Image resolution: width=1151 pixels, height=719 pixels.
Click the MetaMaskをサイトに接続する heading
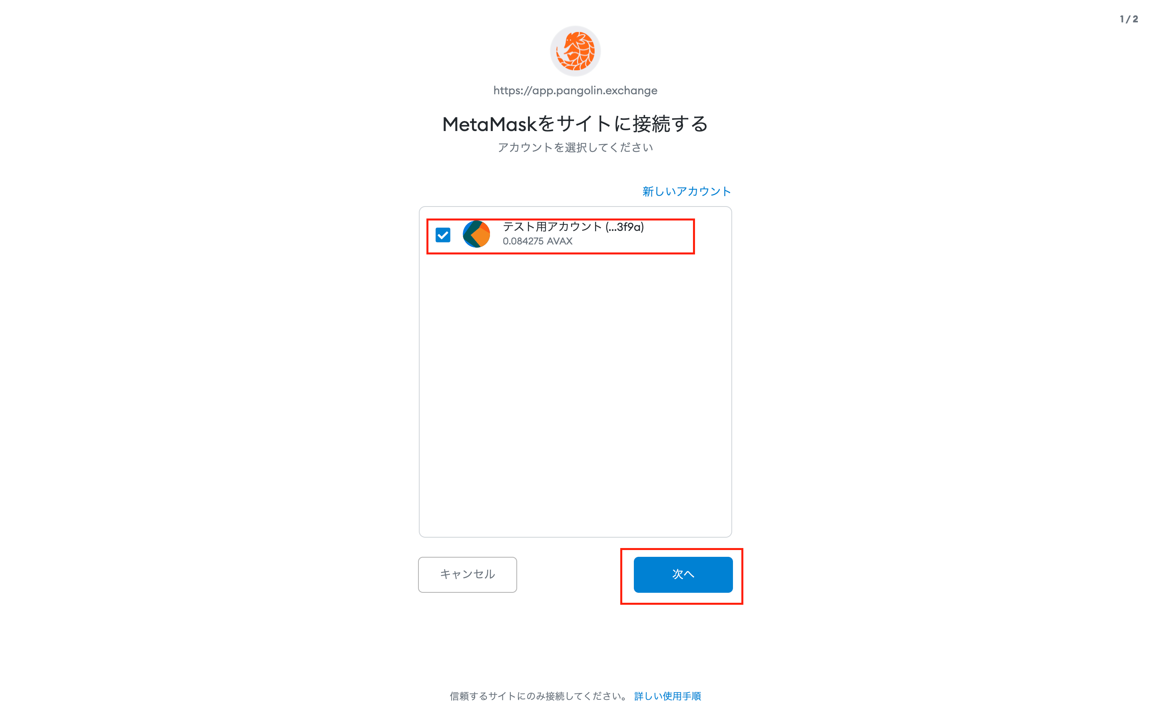click(x=575, y=124)
